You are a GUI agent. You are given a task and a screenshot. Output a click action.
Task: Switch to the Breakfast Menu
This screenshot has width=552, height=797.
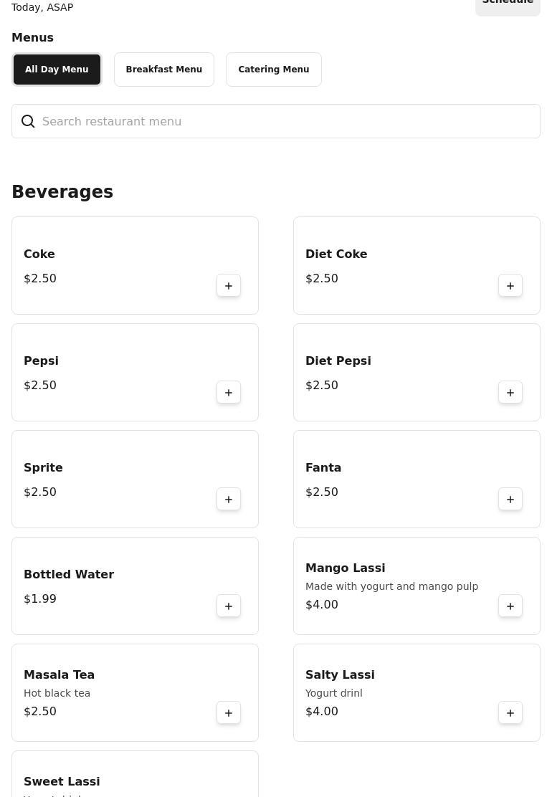click(163, 69)
